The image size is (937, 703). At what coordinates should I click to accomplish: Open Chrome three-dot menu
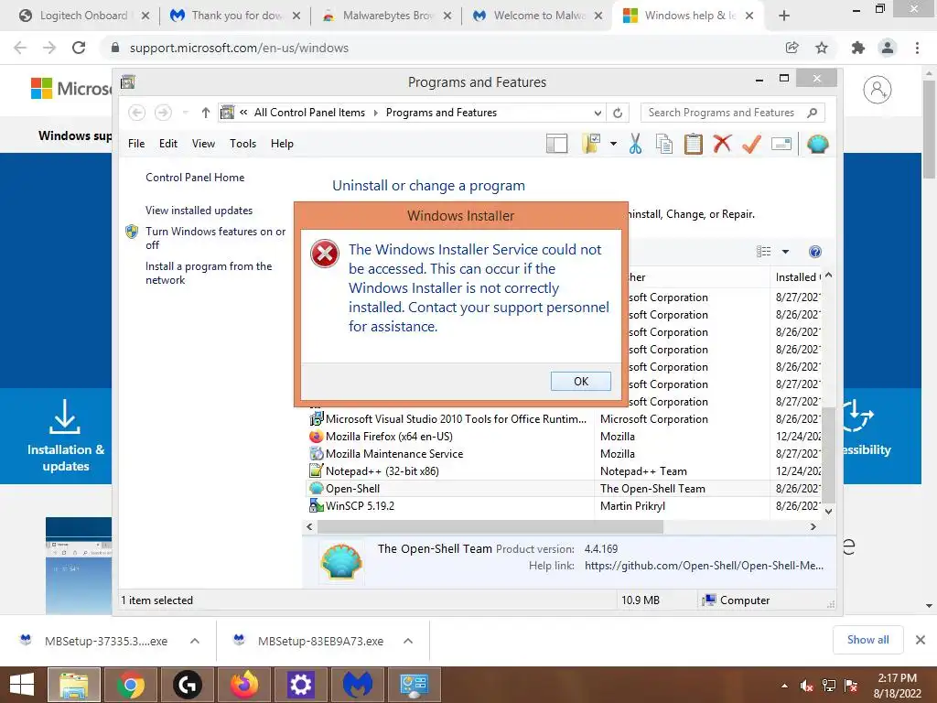pyautogui.click(x=917, y=48)
